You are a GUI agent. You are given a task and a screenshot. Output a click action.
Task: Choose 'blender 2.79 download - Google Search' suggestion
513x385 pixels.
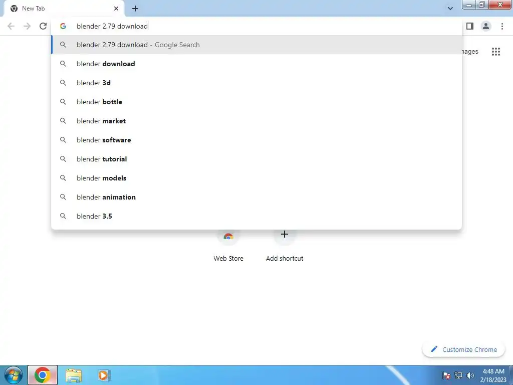click(256, 45)
